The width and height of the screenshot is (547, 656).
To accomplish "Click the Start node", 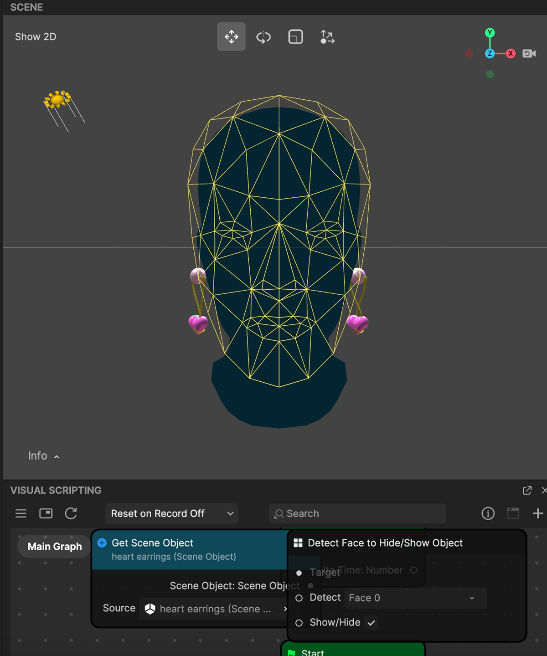I will 353,650.
